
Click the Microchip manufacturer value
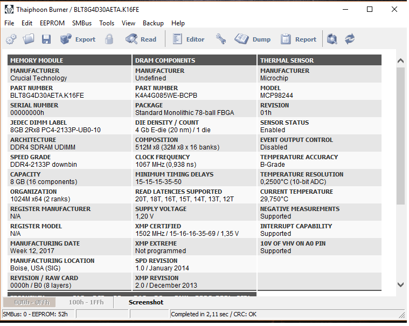coord(274,78)
